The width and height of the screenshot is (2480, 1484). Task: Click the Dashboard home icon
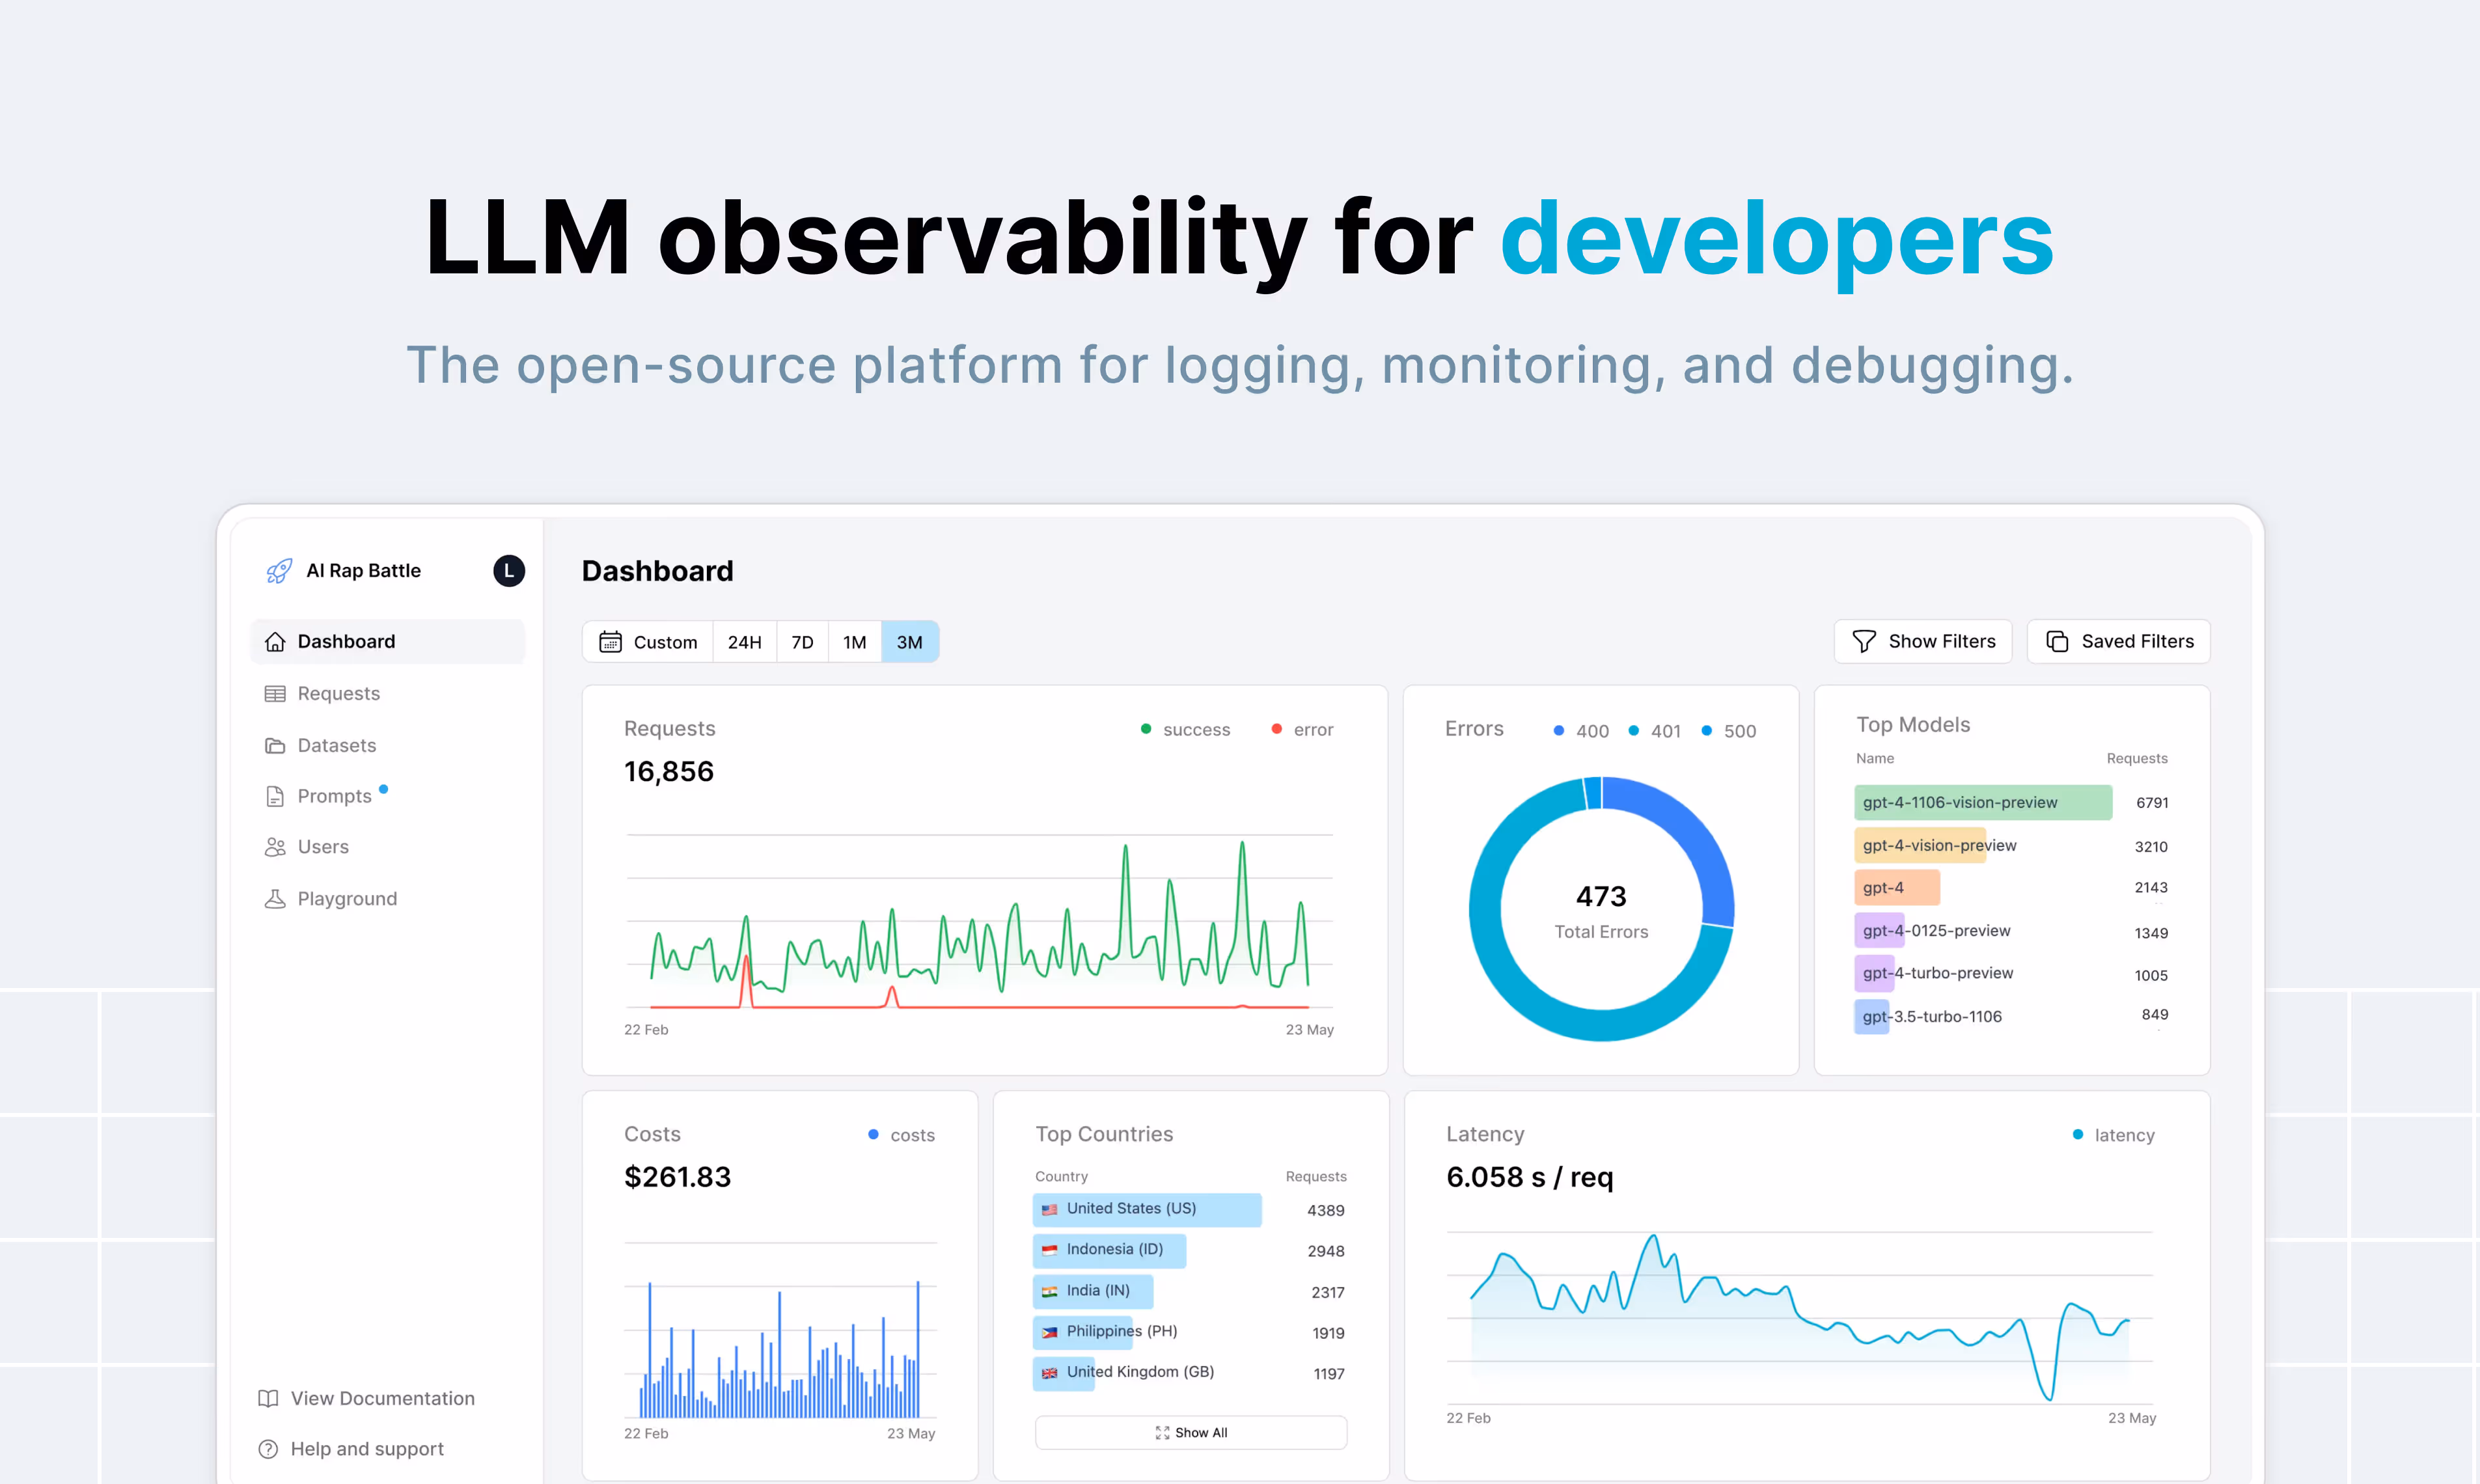pyautogui.click(x=275, y=642)
